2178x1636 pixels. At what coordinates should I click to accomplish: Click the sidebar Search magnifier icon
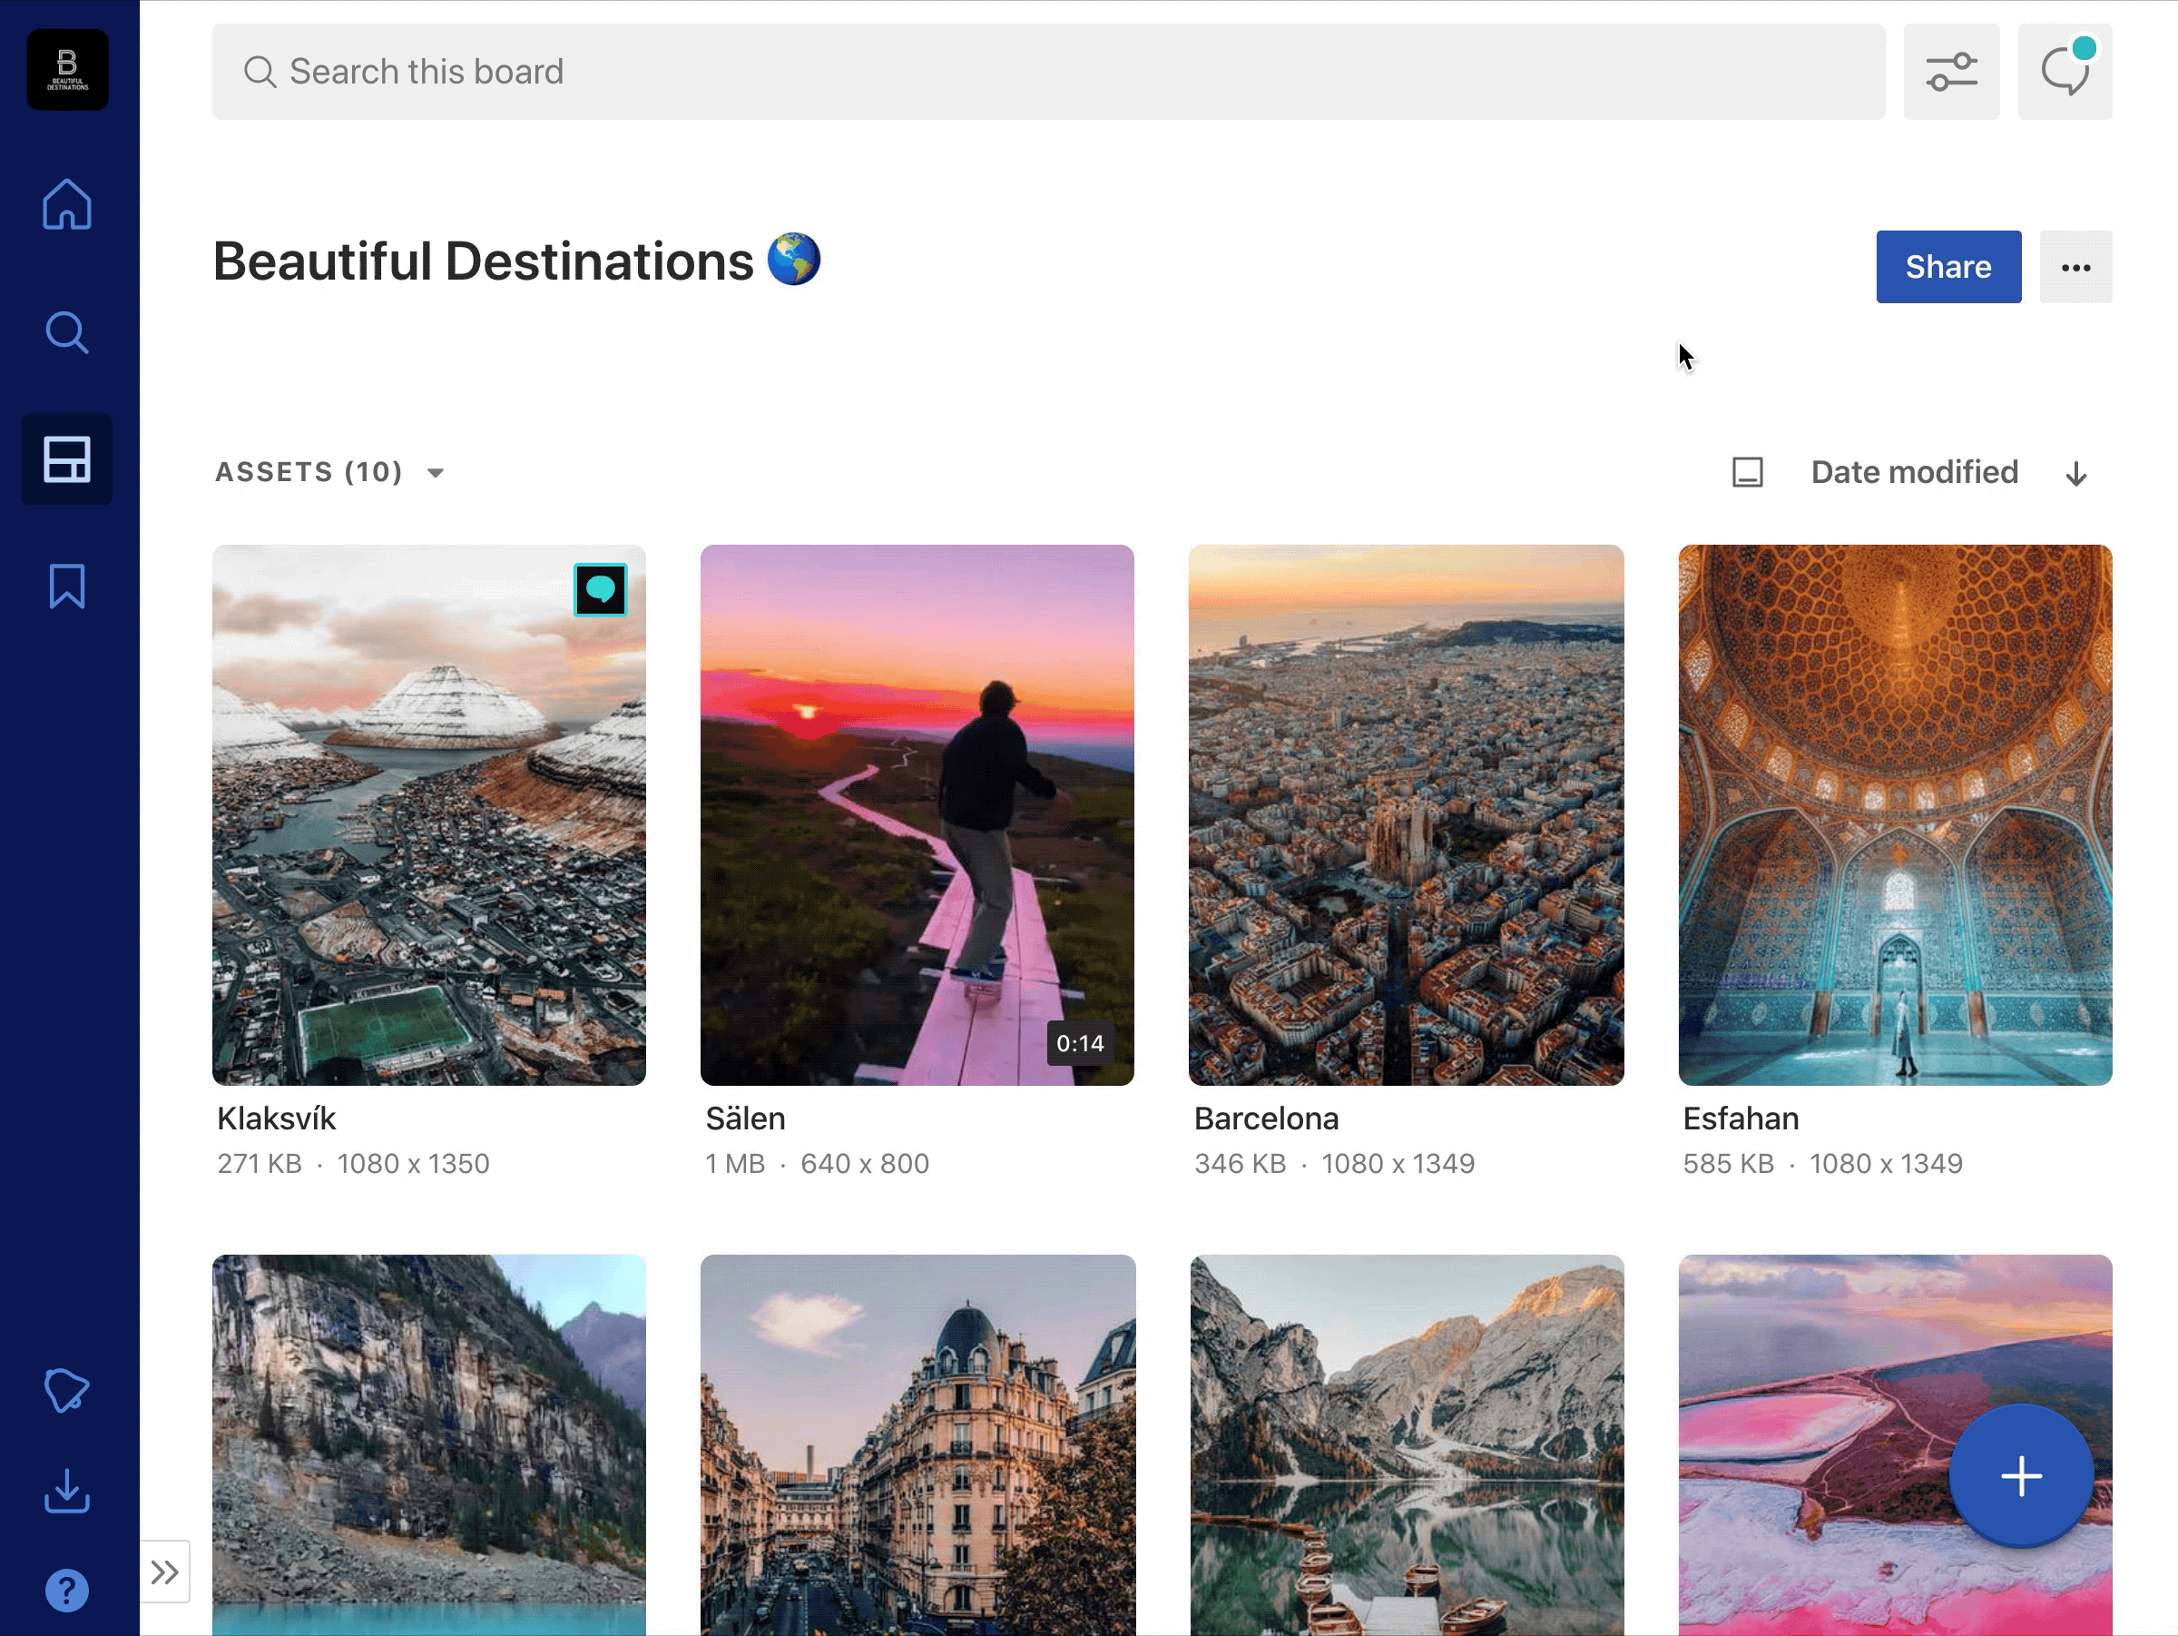click(67, 333)
